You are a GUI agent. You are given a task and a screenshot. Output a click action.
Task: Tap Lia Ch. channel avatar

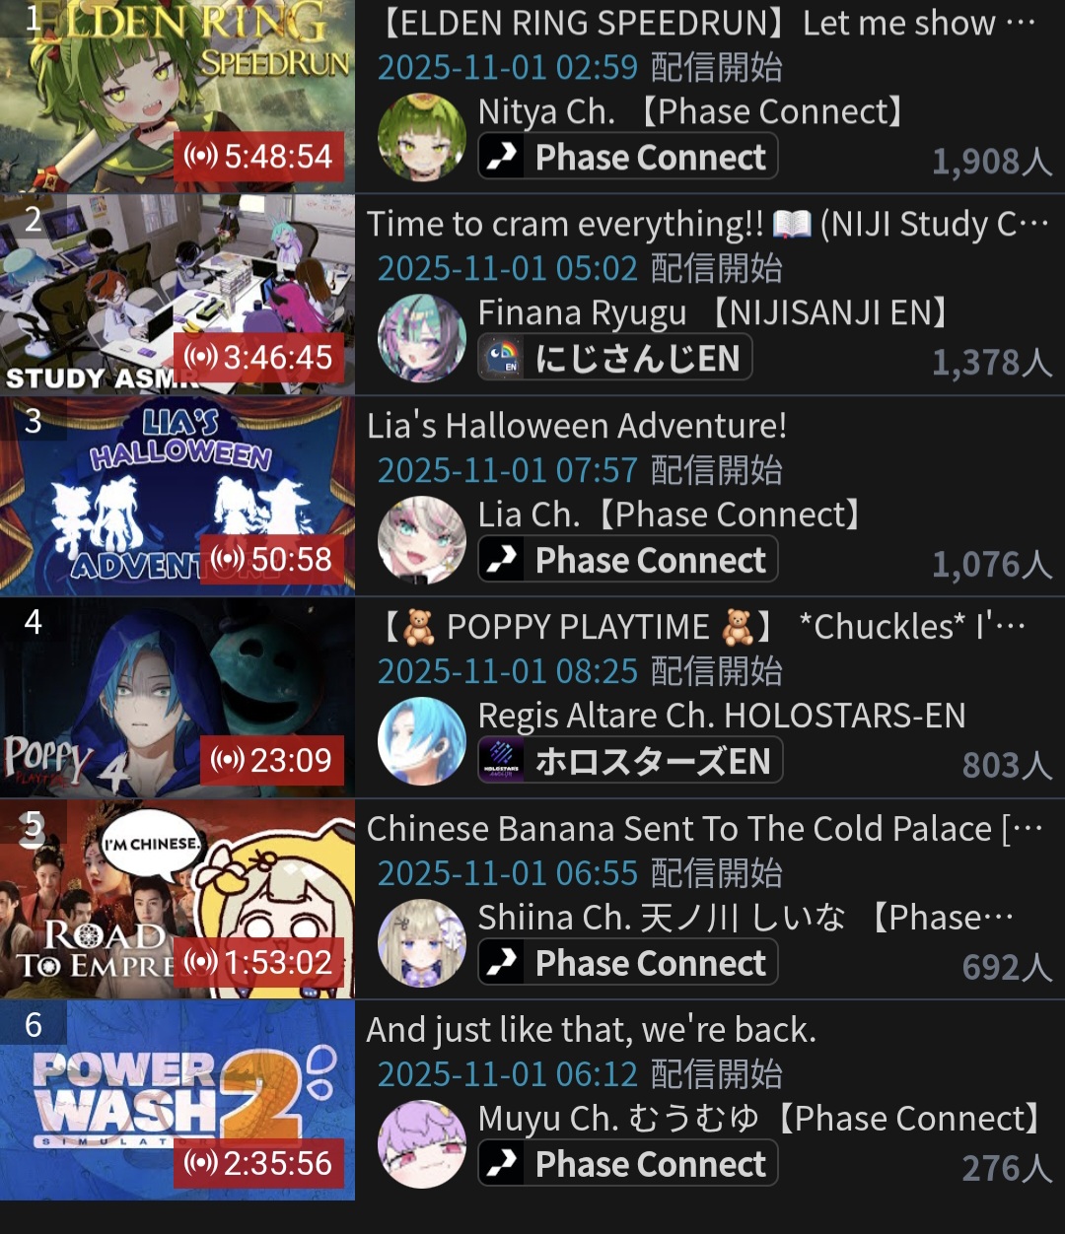[x=422, y=539]
